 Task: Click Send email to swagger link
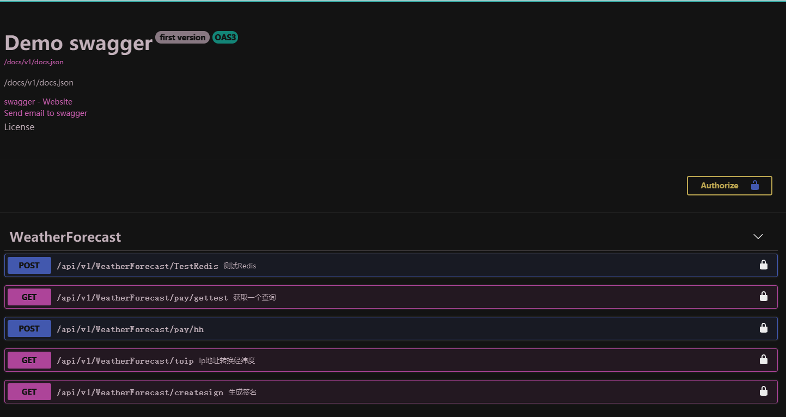point(46,113)
